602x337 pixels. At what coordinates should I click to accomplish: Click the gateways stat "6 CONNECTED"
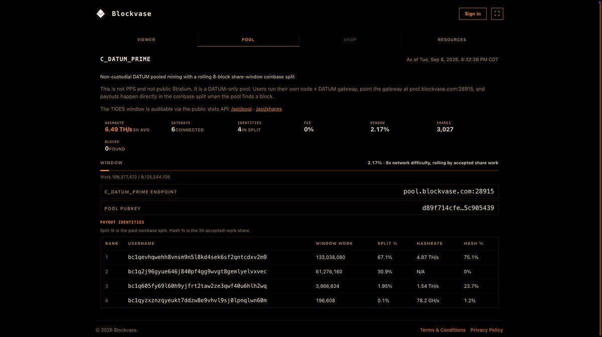[188, 129]
